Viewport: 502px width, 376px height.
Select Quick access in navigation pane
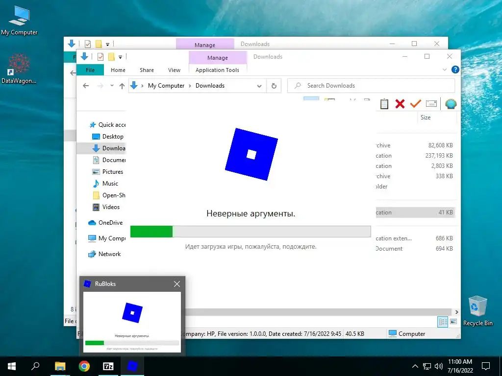[x=107, y=125]
